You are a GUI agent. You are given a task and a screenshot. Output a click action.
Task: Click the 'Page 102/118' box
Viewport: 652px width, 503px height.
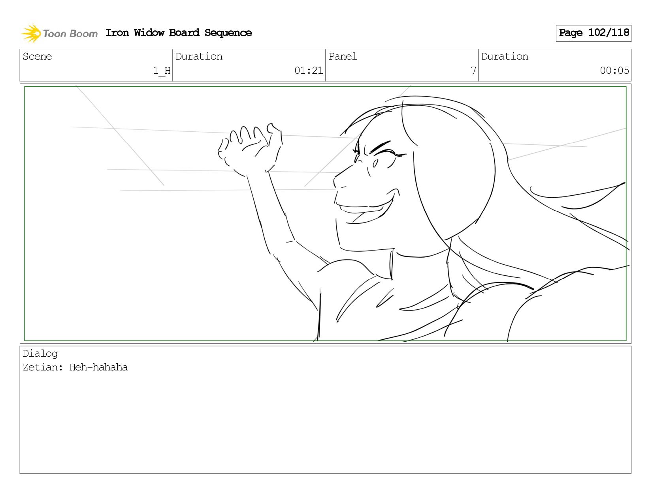click(x=594, y=33)
